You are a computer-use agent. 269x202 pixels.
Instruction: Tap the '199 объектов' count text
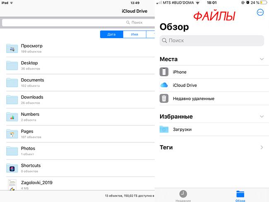31,51
